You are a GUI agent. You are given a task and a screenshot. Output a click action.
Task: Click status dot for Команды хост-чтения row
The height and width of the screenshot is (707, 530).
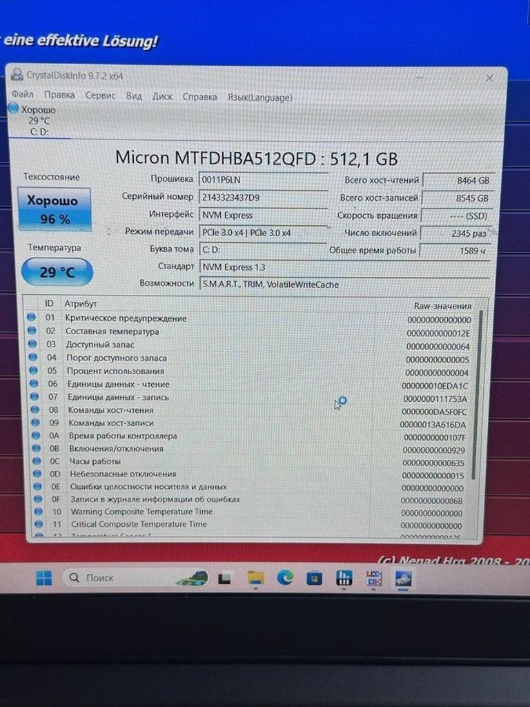[x=35, y=409]
